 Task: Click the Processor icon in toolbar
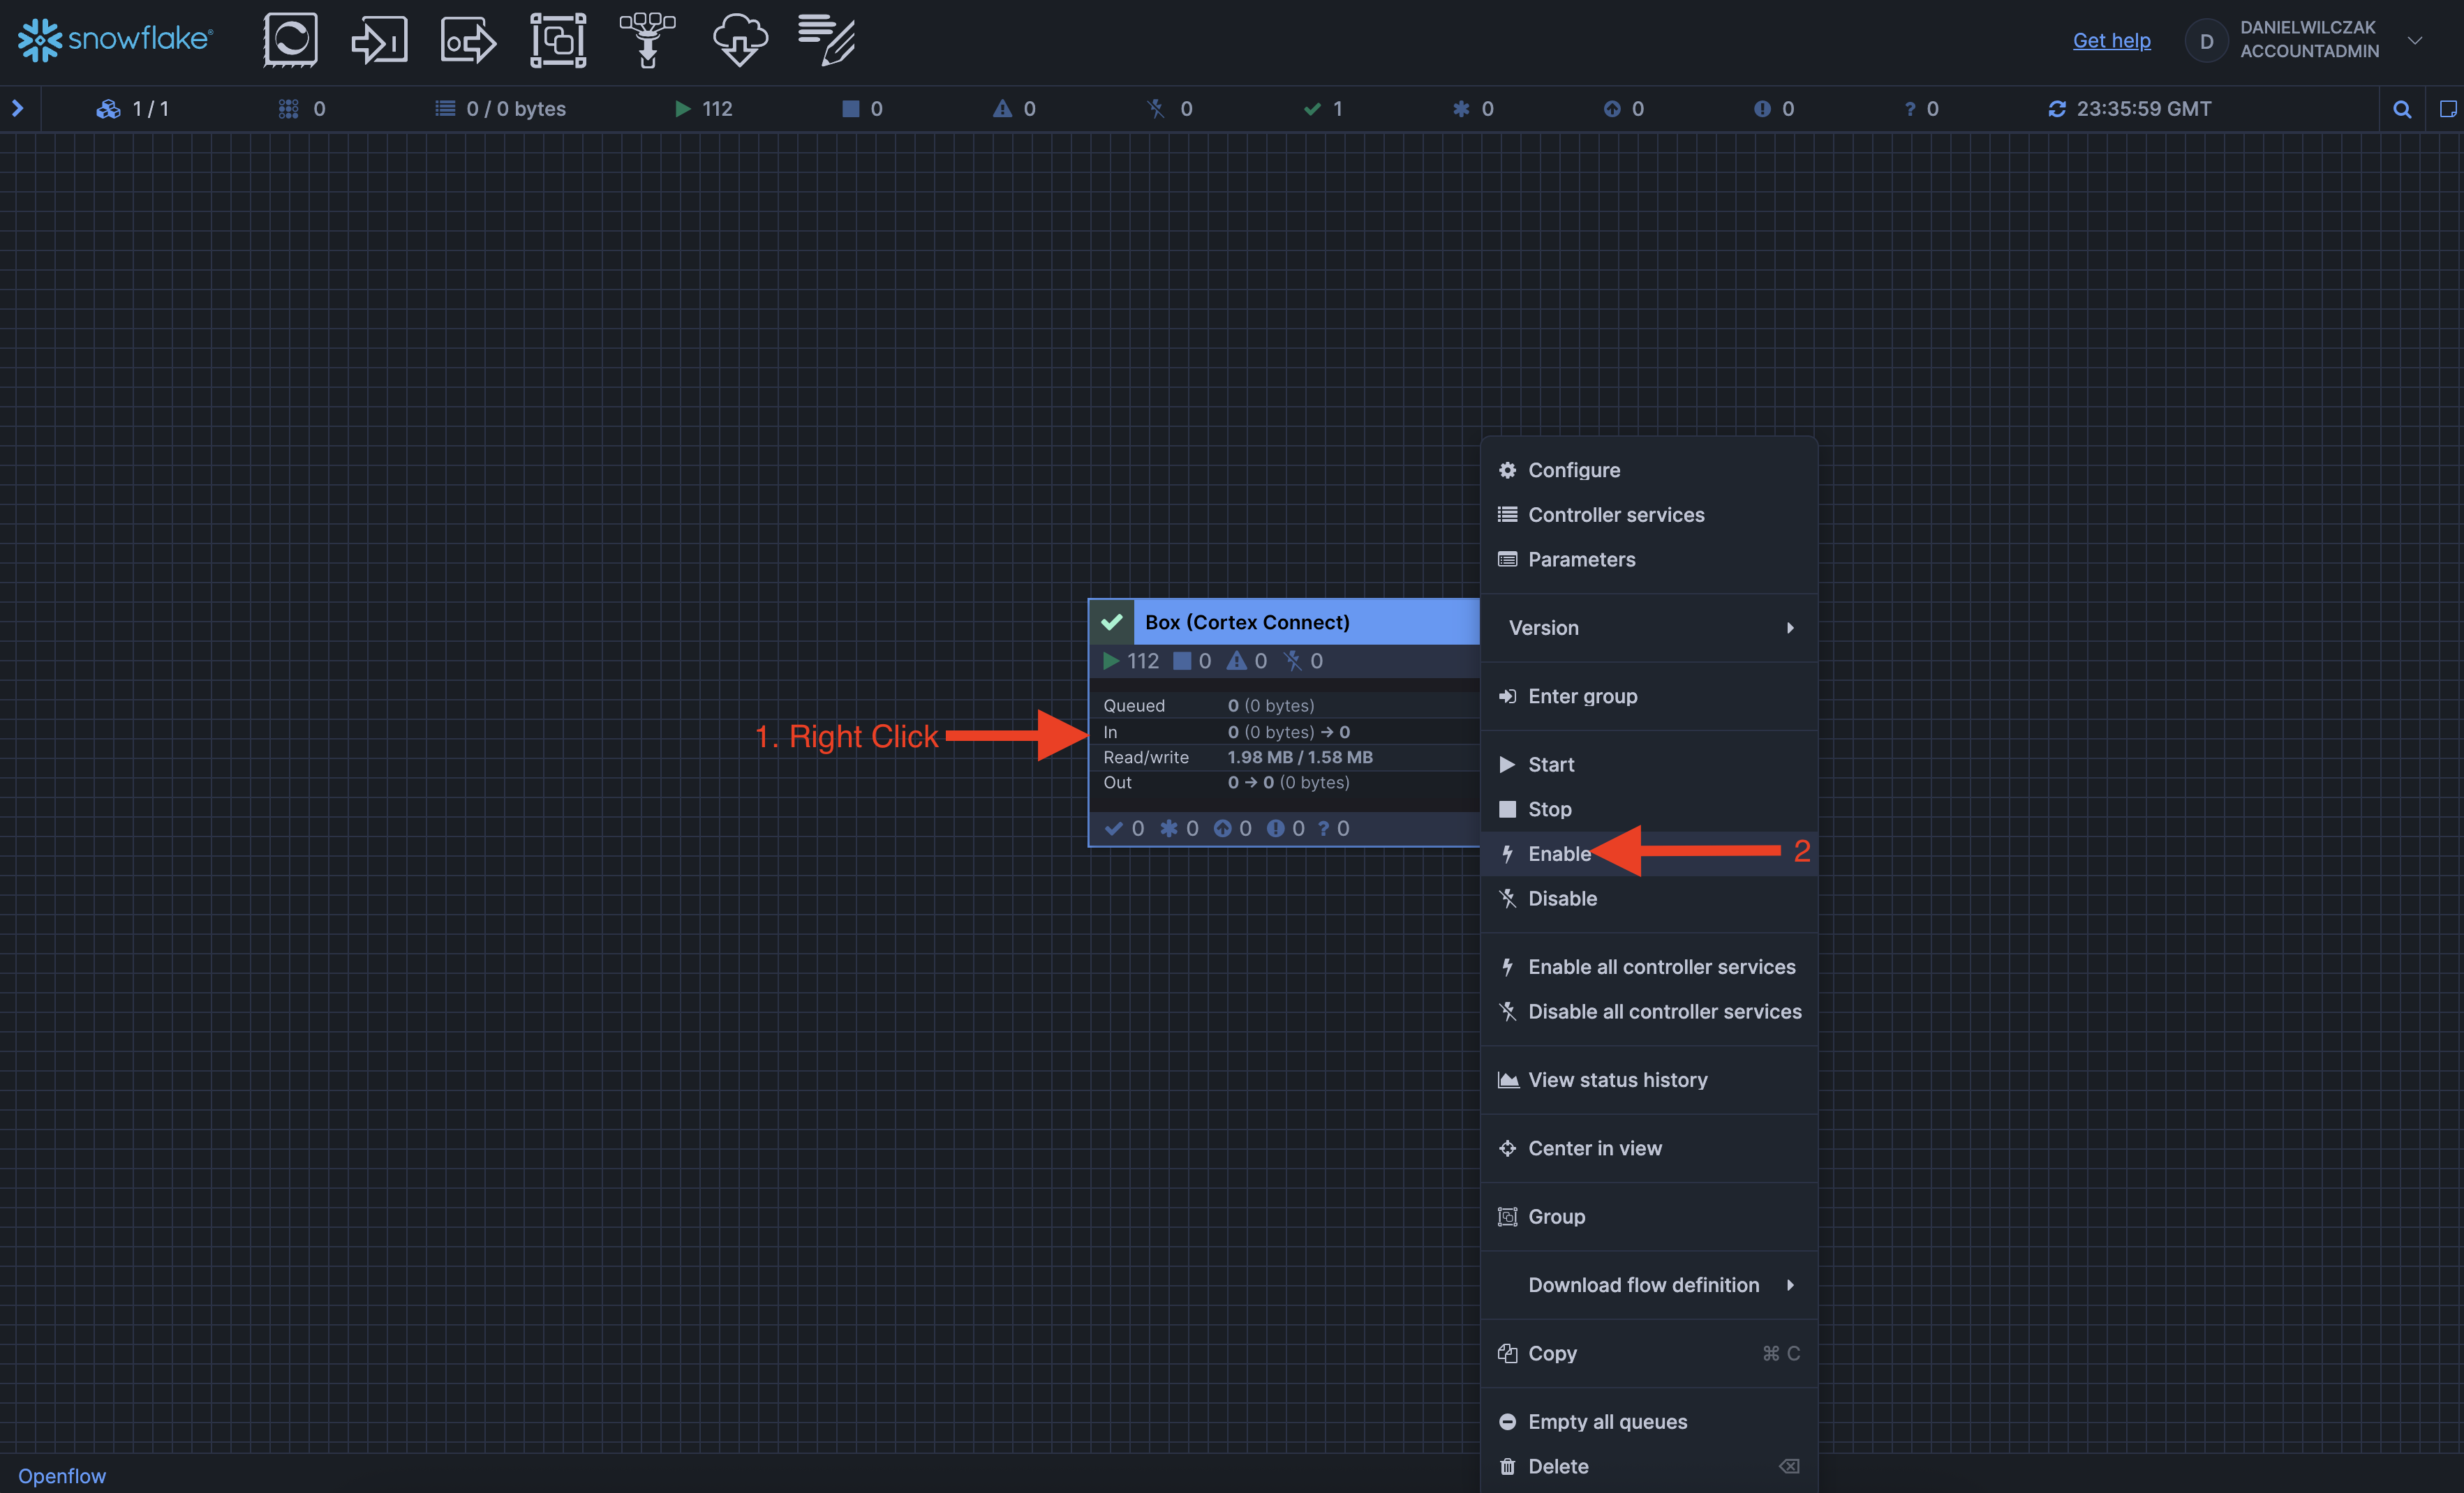pos(290,41)
